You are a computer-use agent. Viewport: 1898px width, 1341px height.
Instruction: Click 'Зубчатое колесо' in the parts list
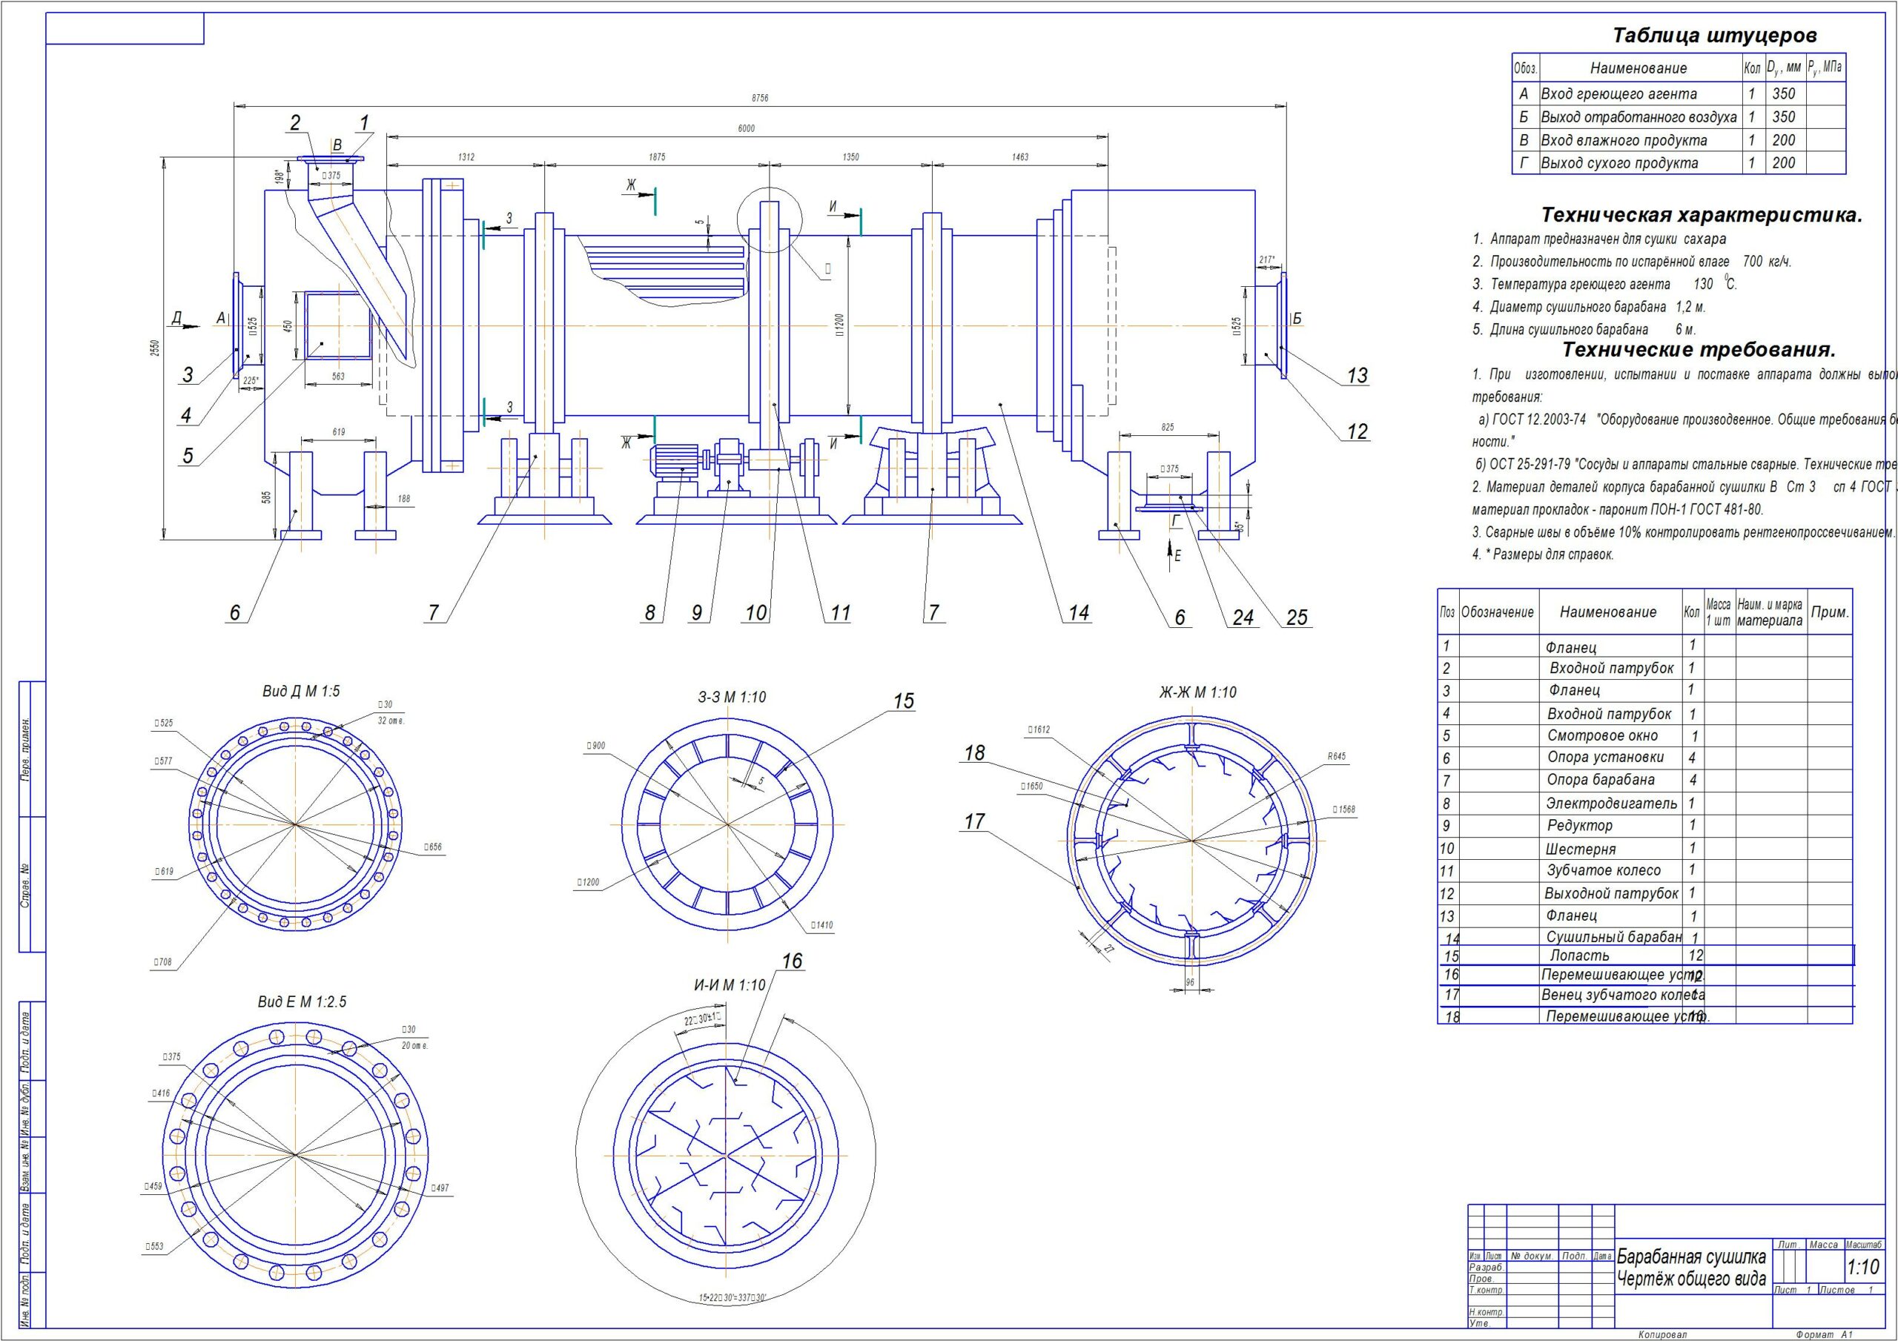point(1604,870)
